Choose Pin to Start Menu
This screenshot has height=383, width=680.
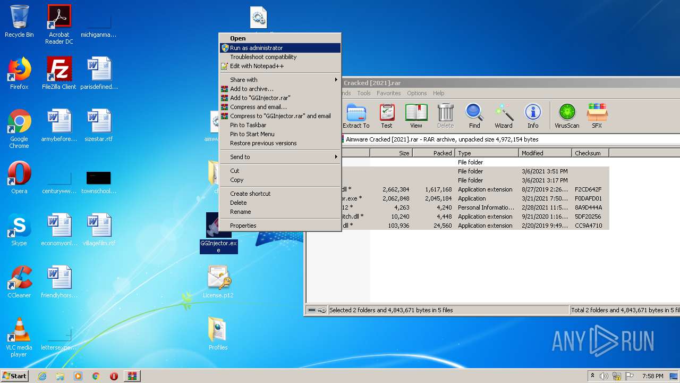(x=280, y=134)
